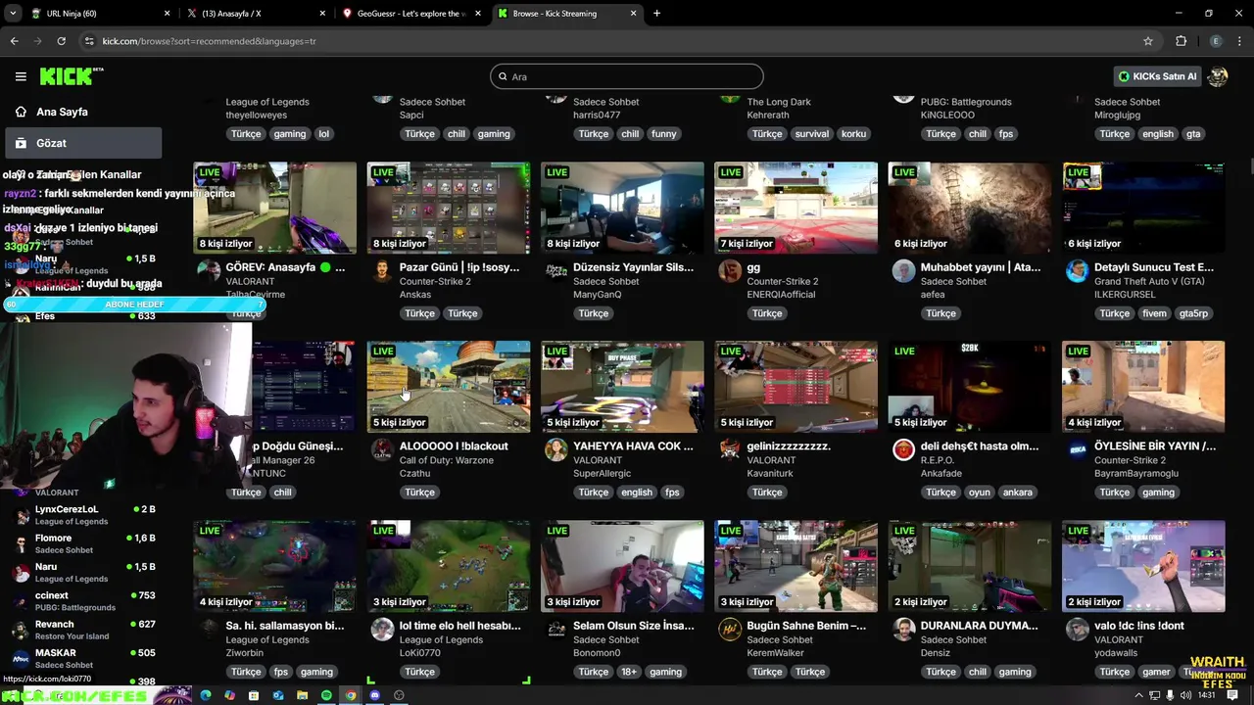
Task: Open the taskbar clock showing 14:31
Action: [1206, 695]
